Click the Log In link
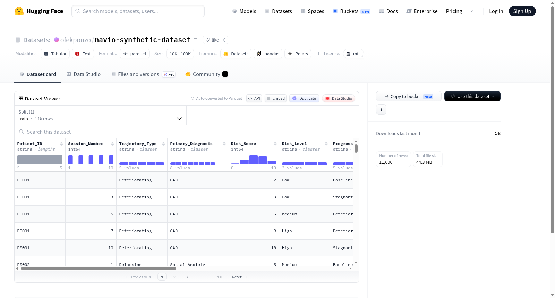This screenshot has height=298, width=555. coord(496,11)
